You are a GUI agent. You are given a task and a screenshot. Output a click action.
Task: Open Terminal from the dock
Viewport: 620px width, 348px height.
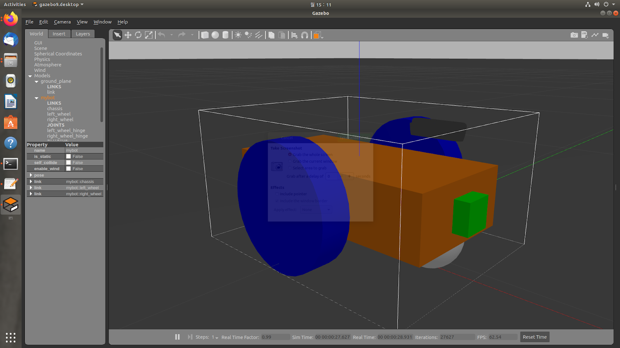point(11,164)
